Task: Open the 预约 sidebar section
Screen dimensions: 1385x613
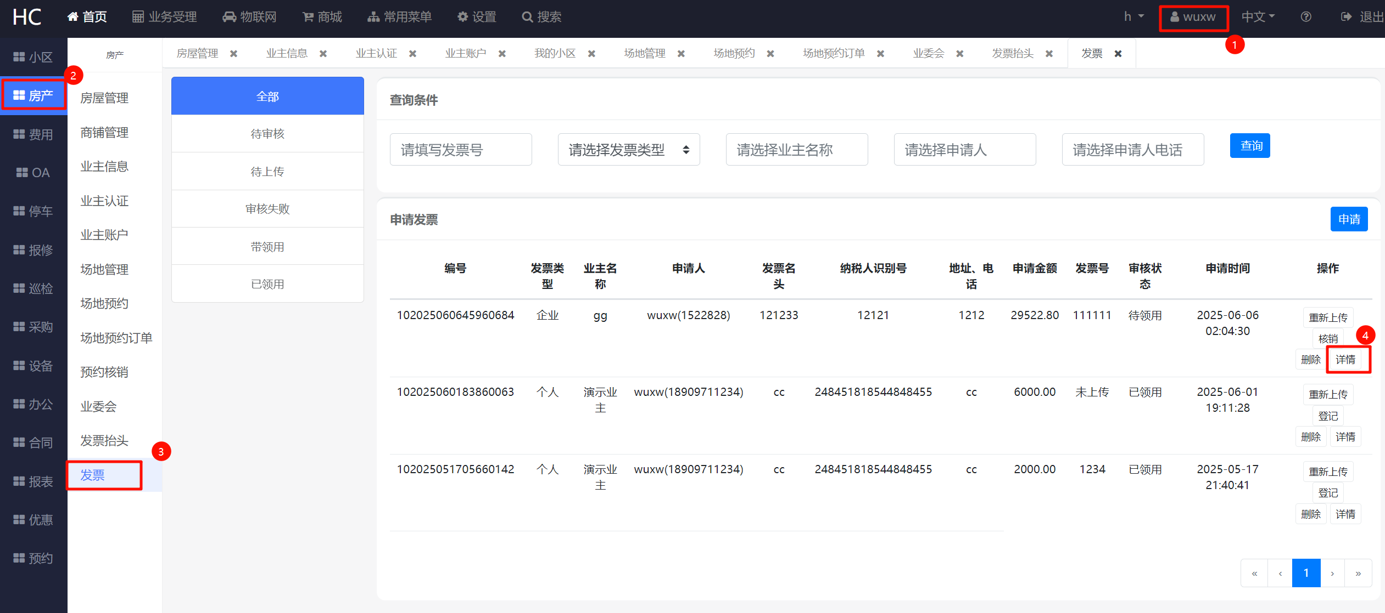Action: [33, 558]
